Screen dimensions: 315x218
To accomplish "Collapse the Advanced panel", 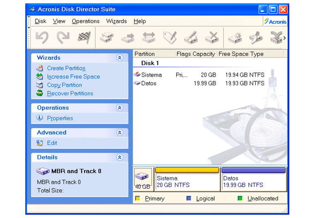I will [x=120, y=133].
